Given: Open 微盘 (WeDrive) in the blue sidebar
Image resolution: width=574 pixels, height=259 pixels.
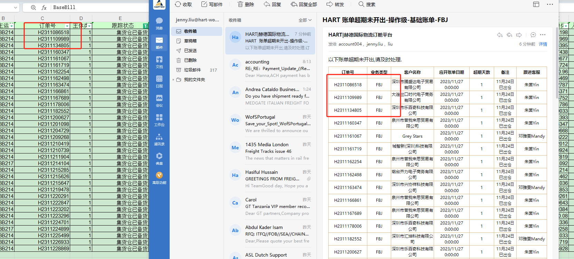Looking at the screenshot, I should [159, 158].
